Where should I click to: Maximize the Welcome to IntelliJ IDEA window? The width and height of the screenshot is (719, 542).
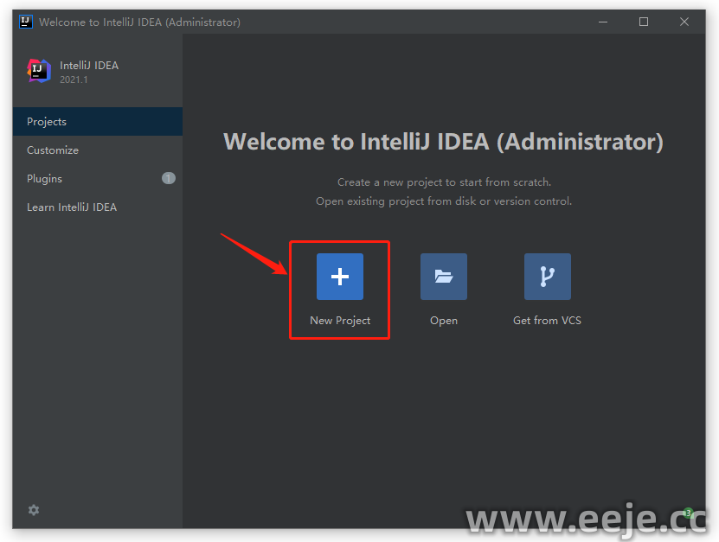(644, 22)
